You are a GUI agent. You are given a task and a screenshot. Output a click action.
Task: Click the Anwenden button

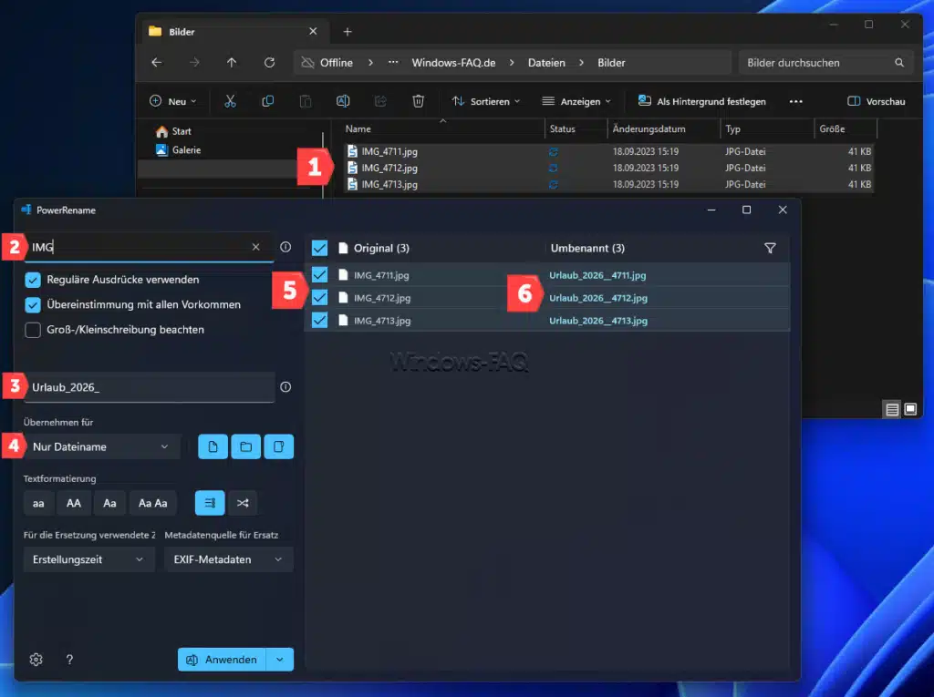(x=223, y=660)
